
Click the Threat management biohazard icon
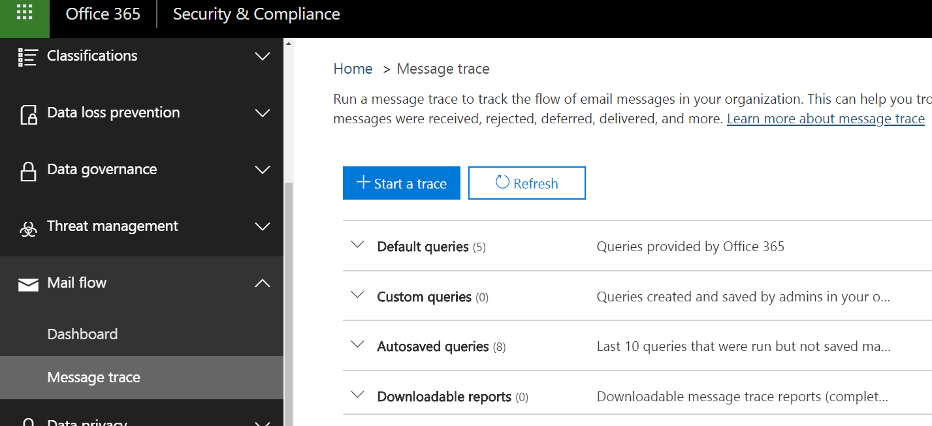coord(28,226)
